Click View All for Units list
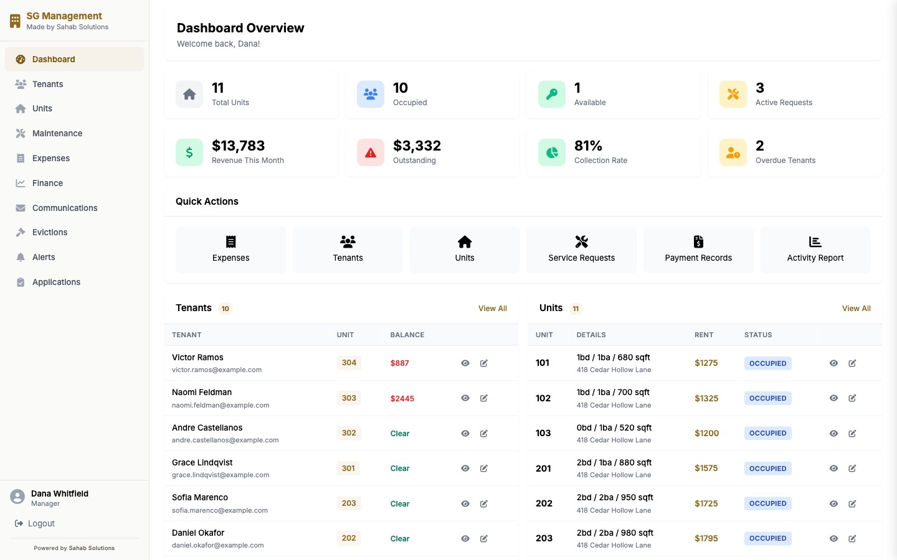Viewport: 897px width, 560px height. [x=857, y=309]
